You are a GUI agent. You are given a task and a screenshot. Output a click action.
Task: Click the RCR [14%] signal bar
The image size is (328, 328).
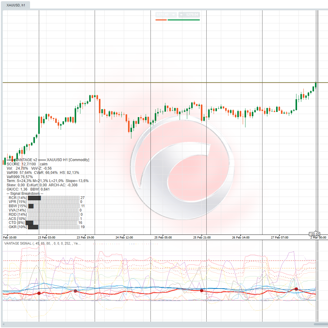click(34, 198)
